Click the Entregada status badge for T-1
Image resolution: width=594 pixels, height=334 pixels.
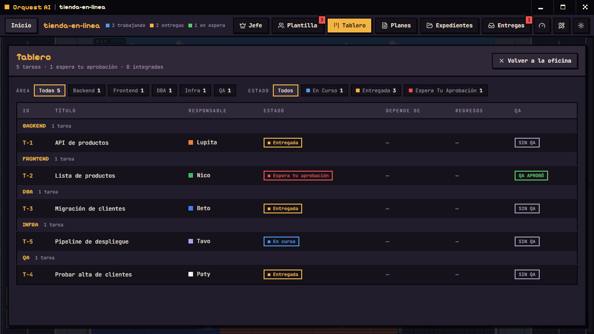coord(283,143)
